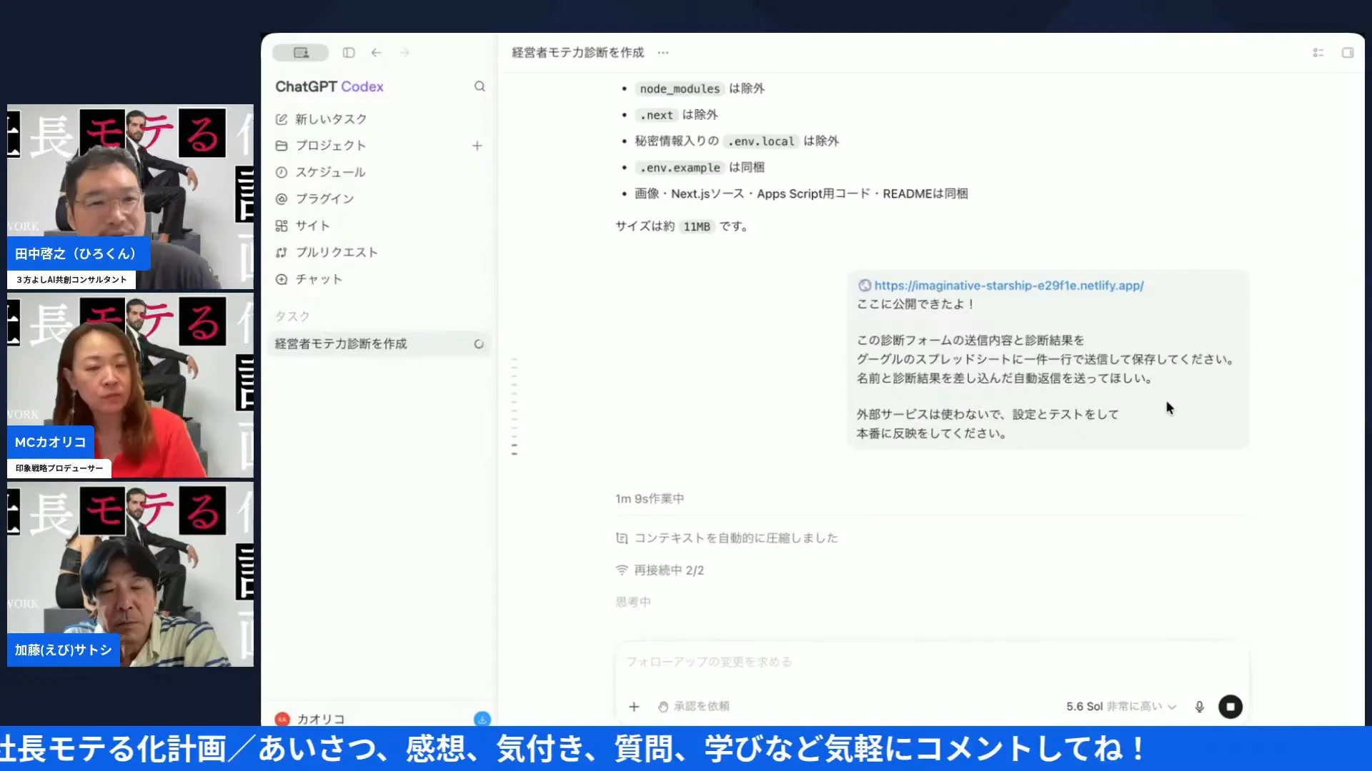Click the 11MB size label
The height and width of the screenshot is (771, 1372).
(x=697, y=227)
